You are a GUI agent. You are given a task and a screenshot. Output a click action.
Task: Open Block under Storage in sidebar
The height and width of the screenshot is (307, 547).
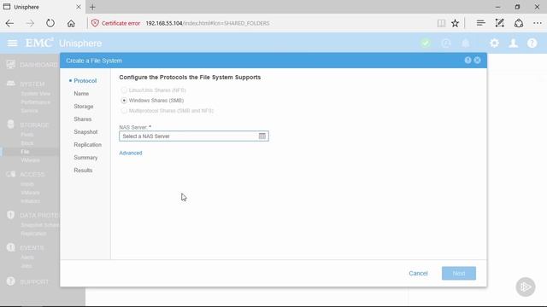pos(27,143)
